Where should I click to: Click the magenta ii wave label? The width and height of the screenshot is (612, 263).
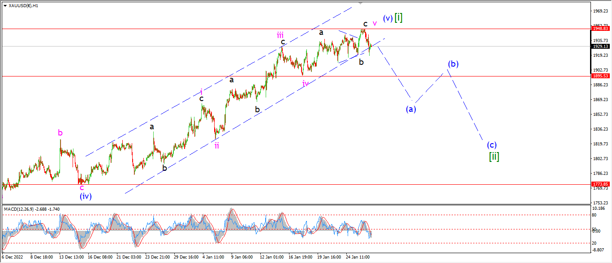click(216, 145)
